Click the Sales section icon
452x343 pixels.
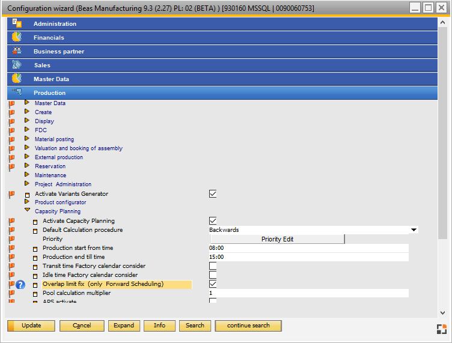[x=16, y=65]
